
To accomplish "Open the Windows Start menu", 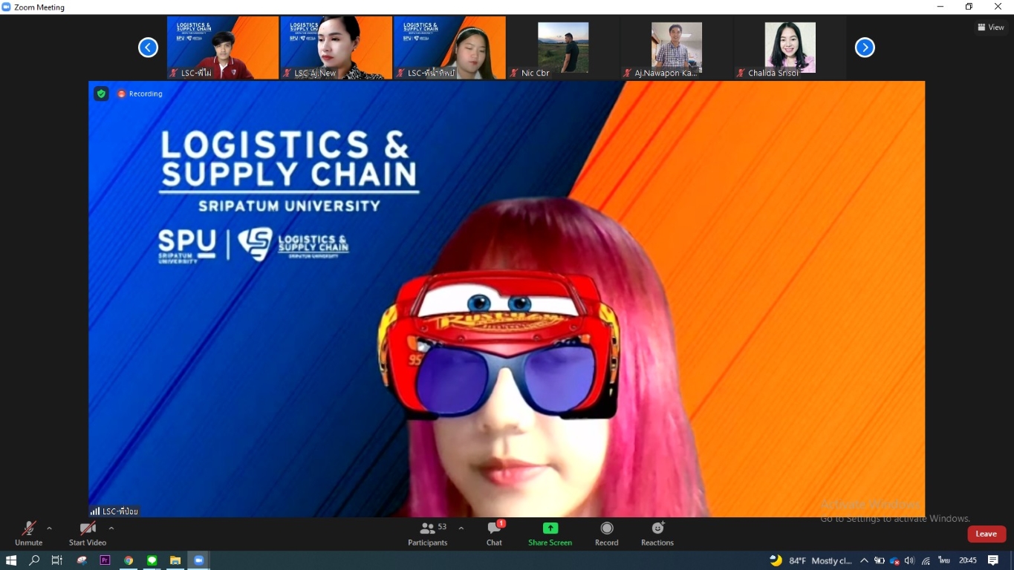I will pos(11,560).
